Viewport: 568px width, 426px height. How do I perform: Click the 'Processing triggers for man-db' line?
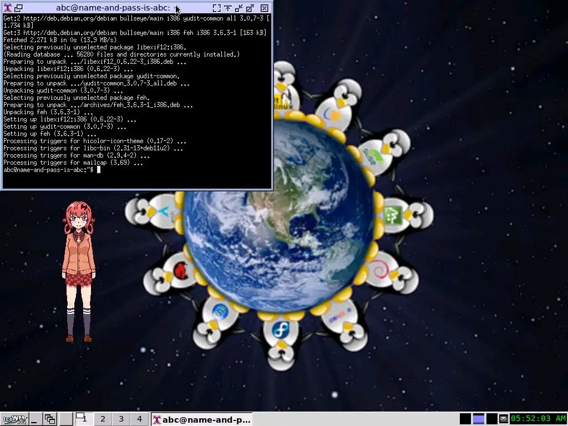76,155
